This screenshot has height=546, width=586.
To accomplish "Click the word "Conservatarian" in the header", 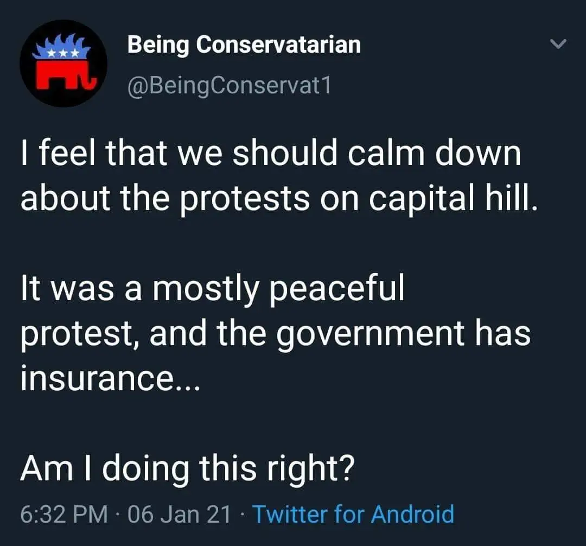I will [x=278, y=45].
